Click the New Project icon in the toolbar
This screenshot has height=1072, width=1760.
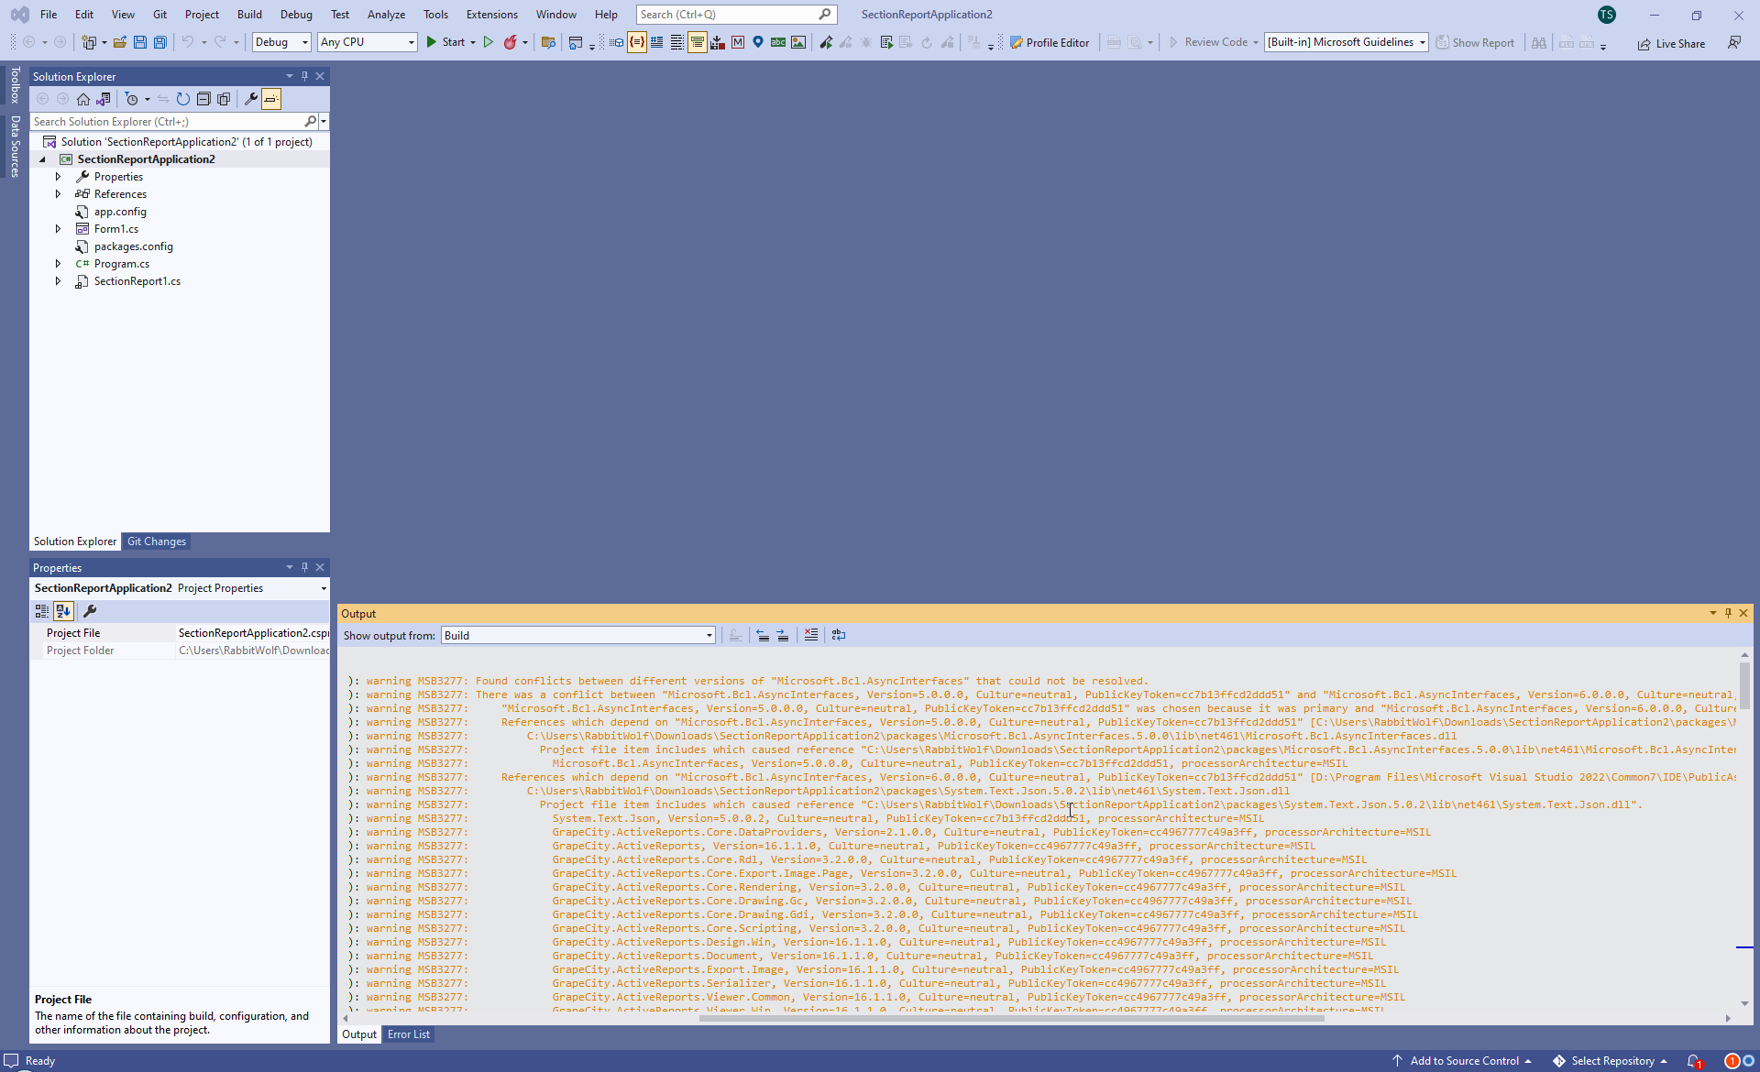(x=89, y=42)
